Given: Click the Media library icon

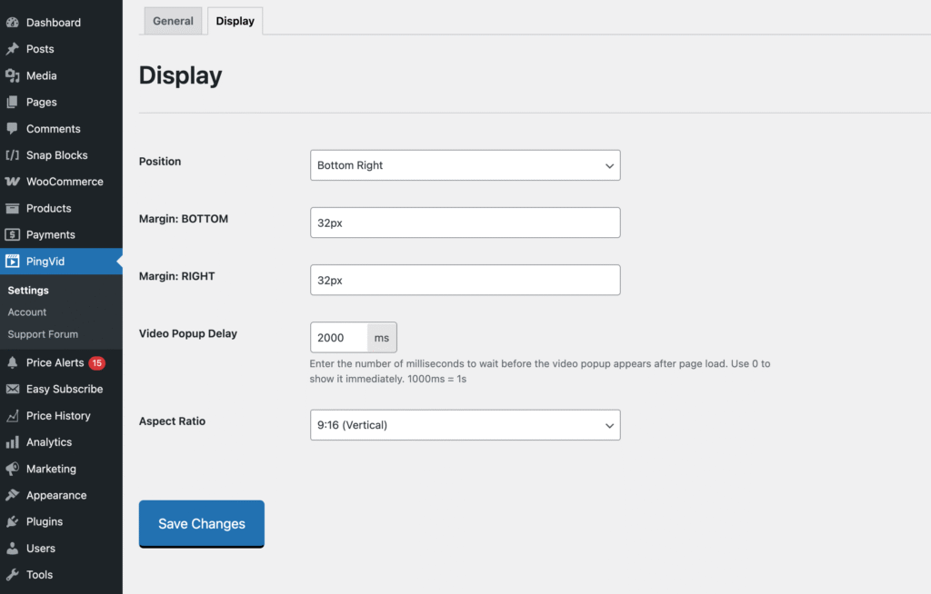Looking at the screenshot, I should coord(13,75).
